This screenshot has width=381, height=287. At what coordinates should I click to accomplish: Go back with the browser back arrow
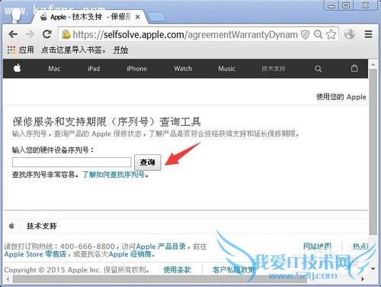click(x=13, y=34)
